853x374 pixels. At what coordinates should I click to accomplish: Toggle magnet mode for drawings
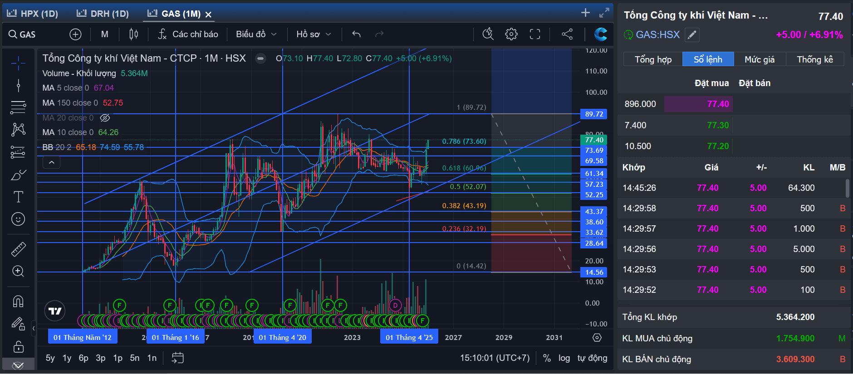tap(18, 301)
